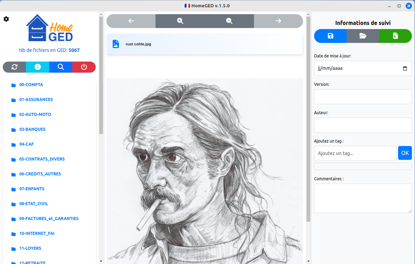Go to previous document with left arrow
This screenshot has width=415, height=264.
pos(131,21)
